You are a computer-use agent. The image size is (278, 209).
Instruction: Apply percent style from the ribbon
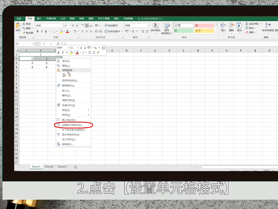tap(133, 31)
